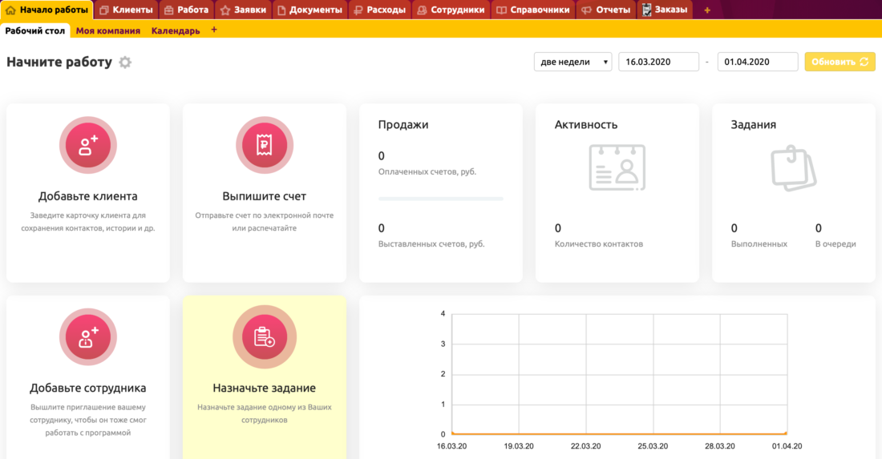Click the start date field 16.03.2020
882x459 pixels.
658,62
